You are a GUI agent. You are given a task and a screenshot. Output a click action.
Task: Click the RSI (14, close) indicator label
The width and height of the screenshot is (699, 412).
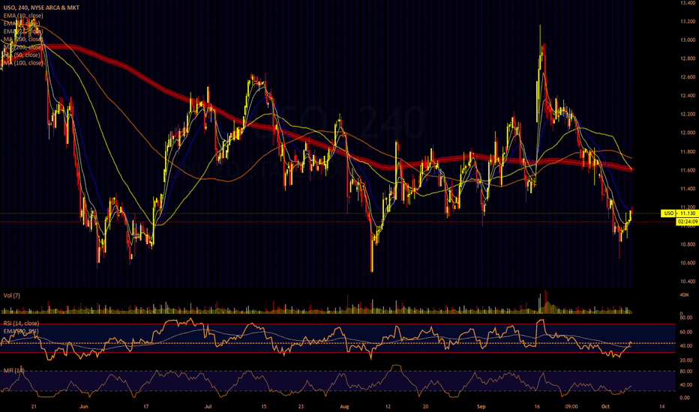pos(21,323)
